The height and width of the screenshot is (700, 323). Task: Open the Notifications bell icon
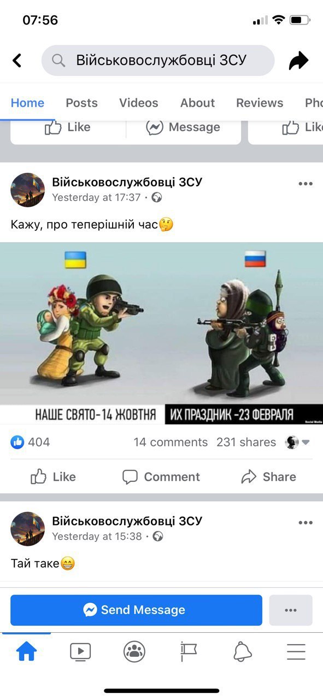tap(243, 651)
